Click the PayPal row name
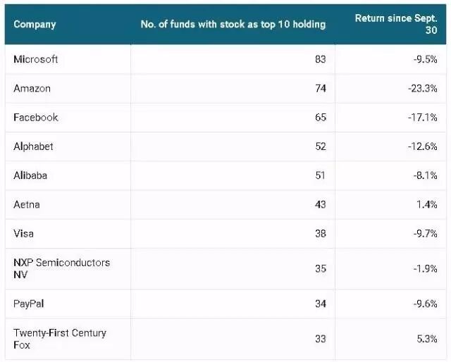 click(30, 304)
